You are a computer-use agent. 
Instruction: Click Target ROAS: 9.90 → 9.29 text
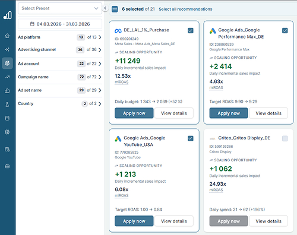click(233, 101)
